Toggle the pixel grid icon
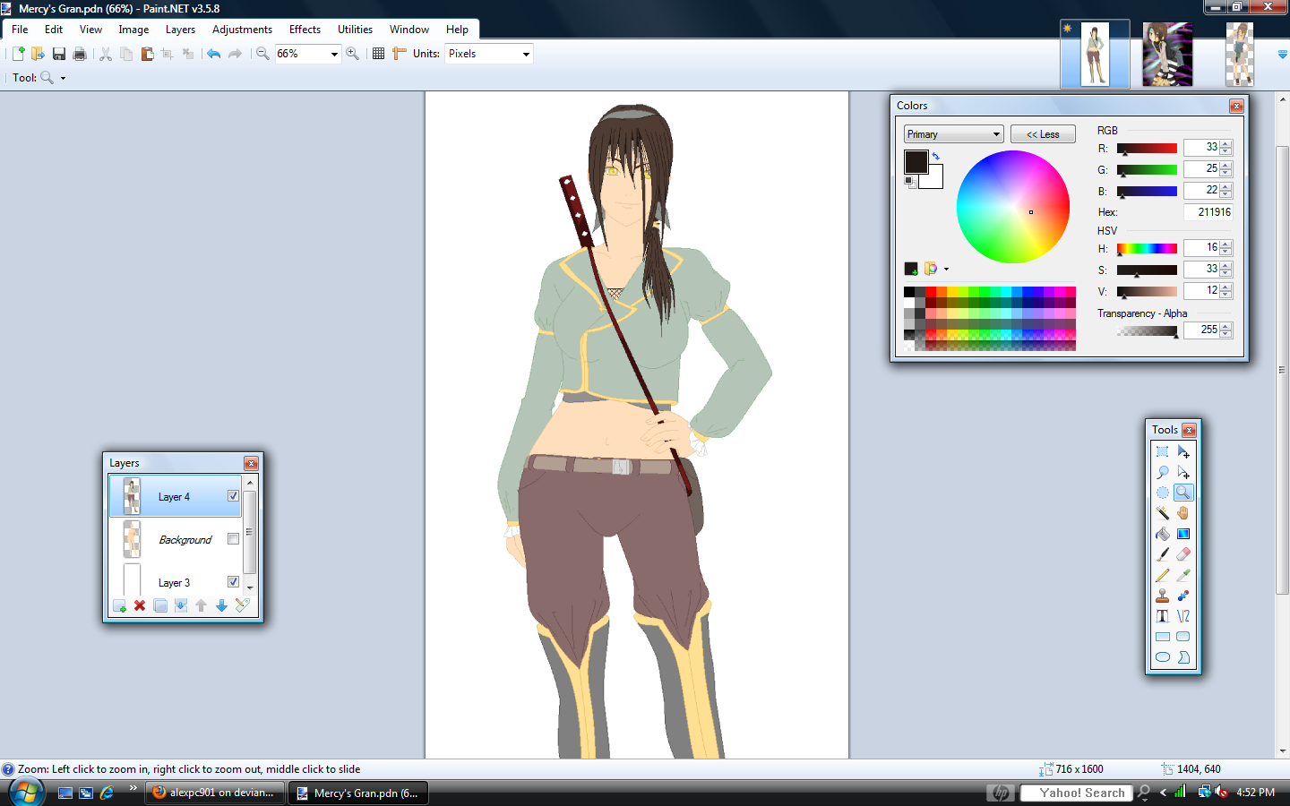Screen dimensions: 1290x806 click(378, 54)
